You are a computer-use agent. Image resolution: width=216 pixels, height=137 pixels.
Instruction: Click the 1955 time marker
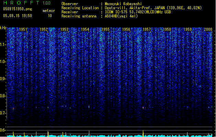pyautogui.click(x=105, y=29)
